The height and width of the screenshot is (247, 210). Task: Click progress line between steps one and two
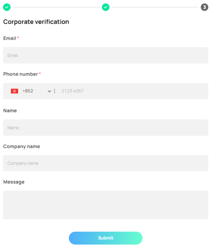click(56, 7)
